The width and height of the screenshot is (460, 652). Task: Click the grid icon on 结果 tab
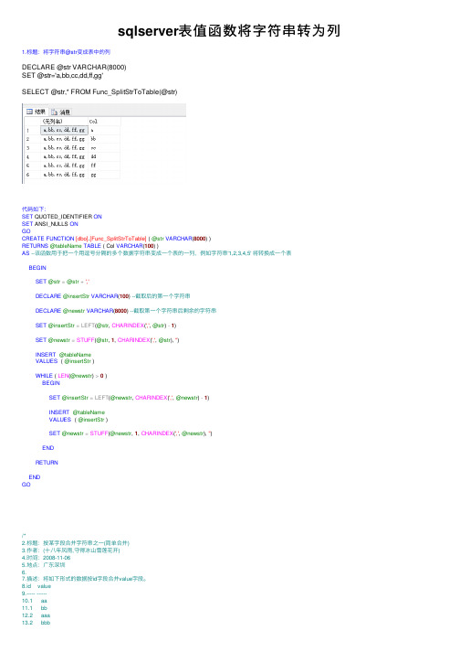29,112
